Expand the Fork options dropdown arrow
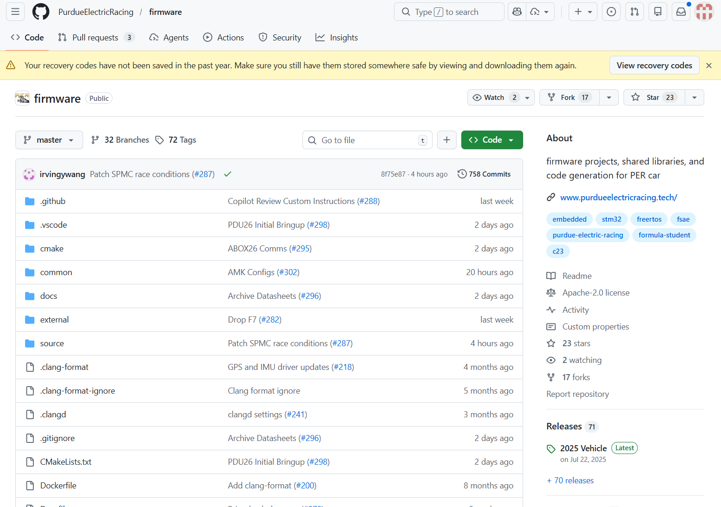This screenshot has width=721, height=507. (609, 98)
